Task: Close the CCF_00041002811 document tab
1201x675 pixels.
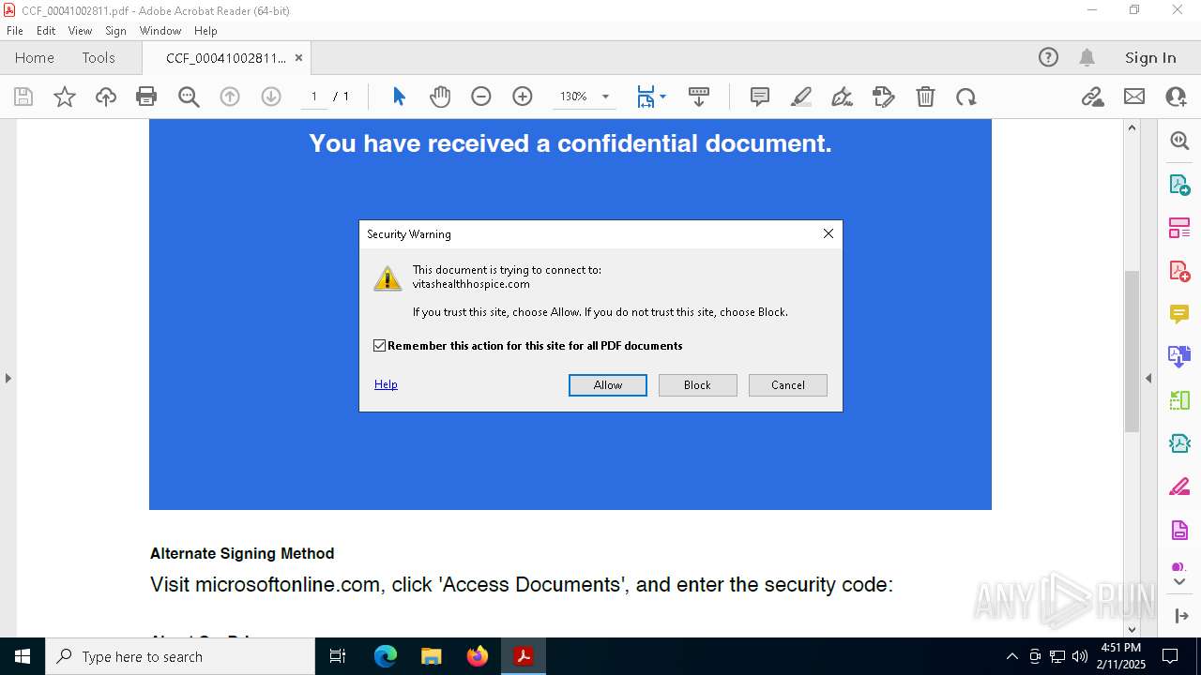Action: pyautogui.click(x=298, y=57)
